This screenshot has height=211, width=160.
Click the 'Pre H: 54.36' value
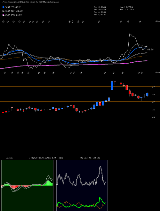click(100, 10)
